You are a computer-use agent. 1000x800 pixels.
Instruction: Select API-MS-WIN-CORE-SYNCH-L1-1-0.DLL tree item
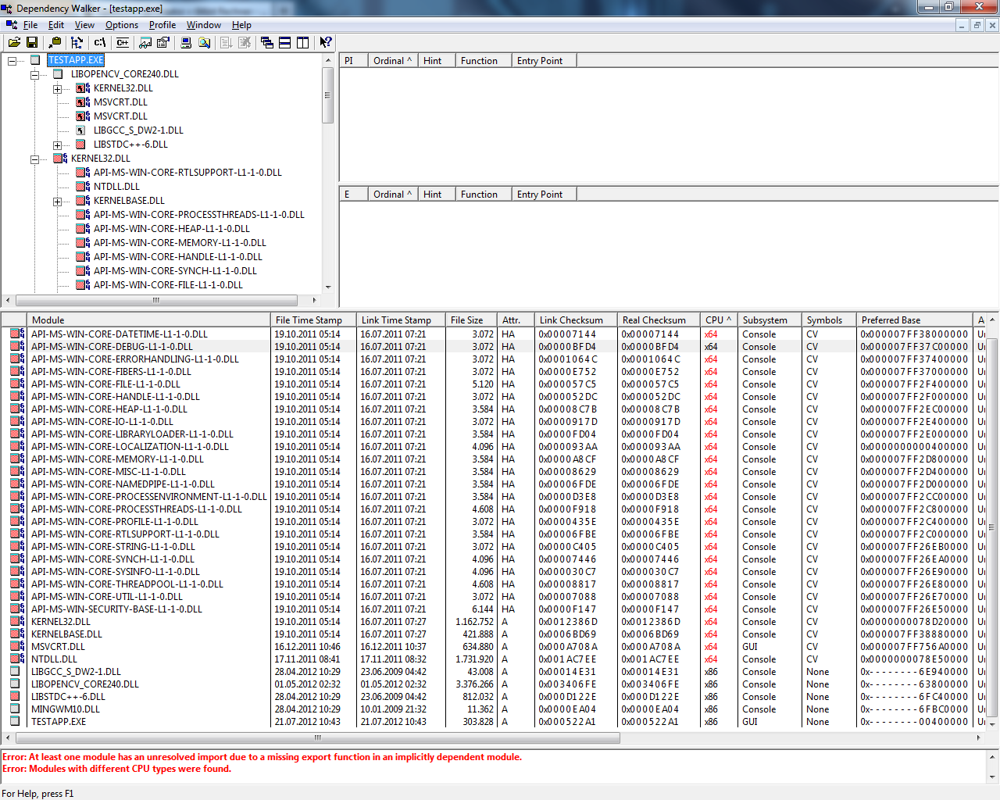[175, 271]
